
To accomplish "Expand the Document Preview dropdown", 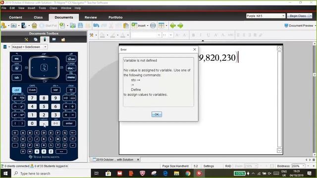I will pyautogui.click(x=316, y=26).
